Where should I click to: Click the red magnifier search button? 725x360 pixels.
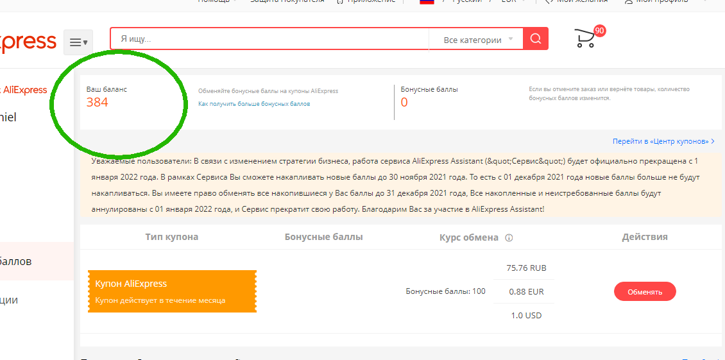click(536, 39)
